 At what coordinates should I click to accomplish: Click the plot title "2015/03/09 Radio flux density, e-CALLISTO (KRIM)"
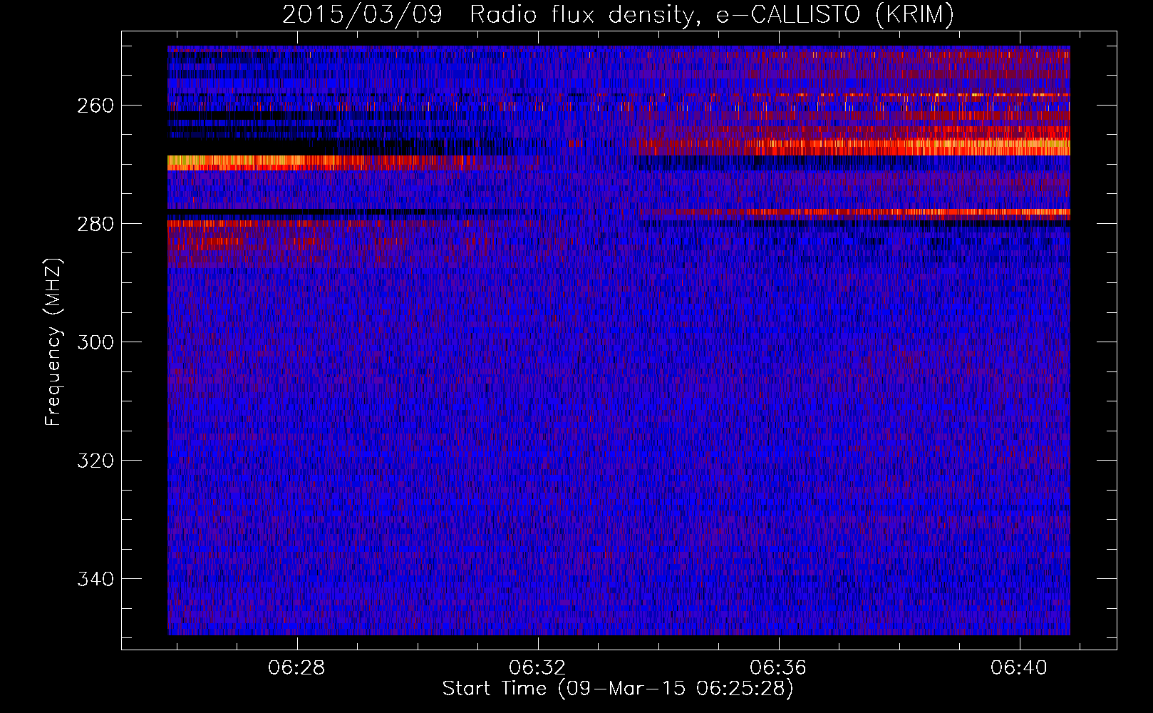click(618, 14)
